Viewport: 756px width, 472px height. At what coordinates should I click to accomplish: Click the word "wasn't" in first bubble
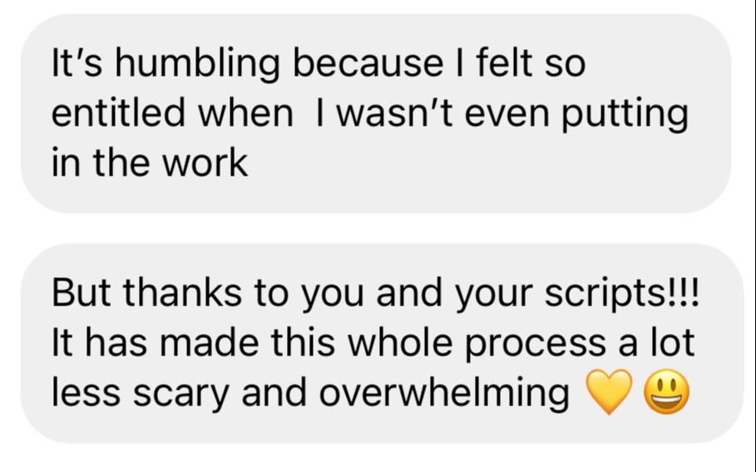point(394,113)
